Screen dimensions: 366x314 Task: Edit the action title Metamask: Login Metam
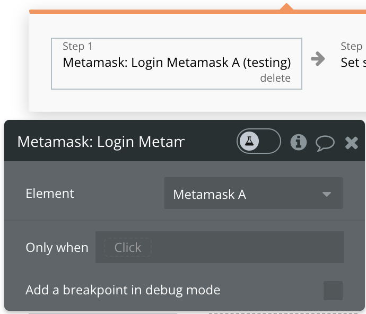pyautogui.click(x=101, y=142)
